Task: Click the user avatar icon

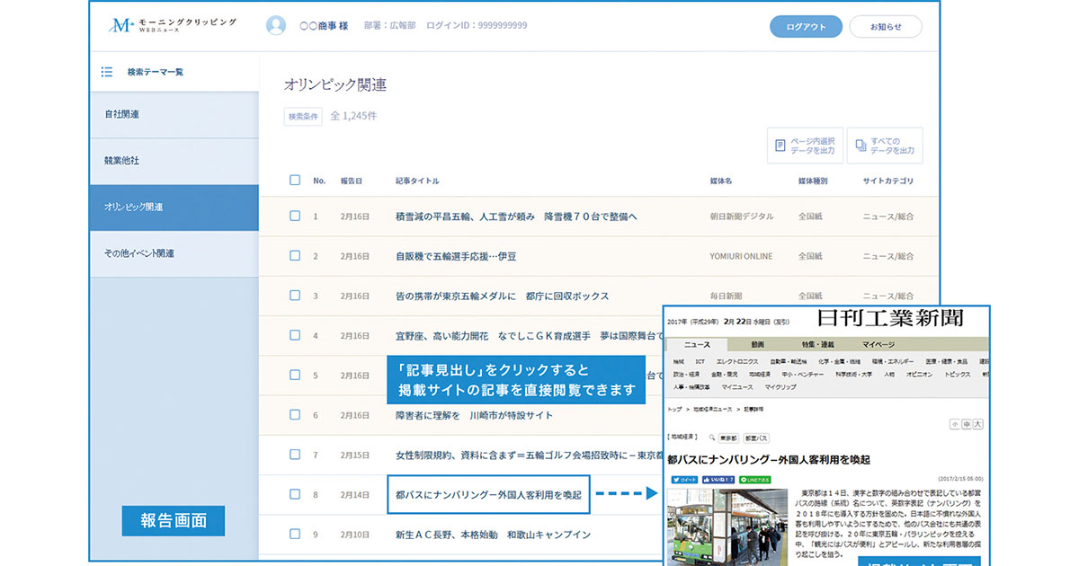Action: 276,25
